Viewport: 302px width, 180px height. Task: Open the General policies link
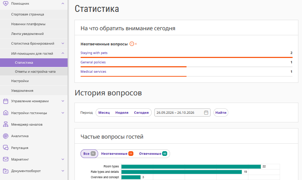pos(93,62)
